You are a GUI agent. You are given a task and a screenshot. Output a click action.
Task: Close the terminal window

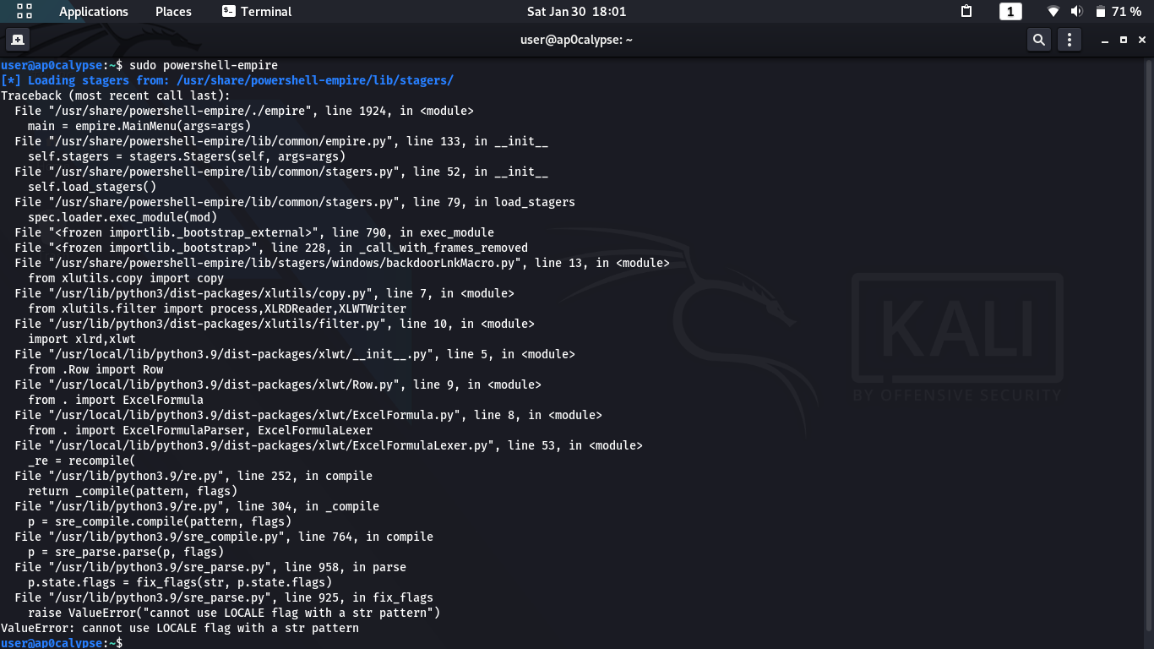pyautogui.click(x=1141, y=40)
